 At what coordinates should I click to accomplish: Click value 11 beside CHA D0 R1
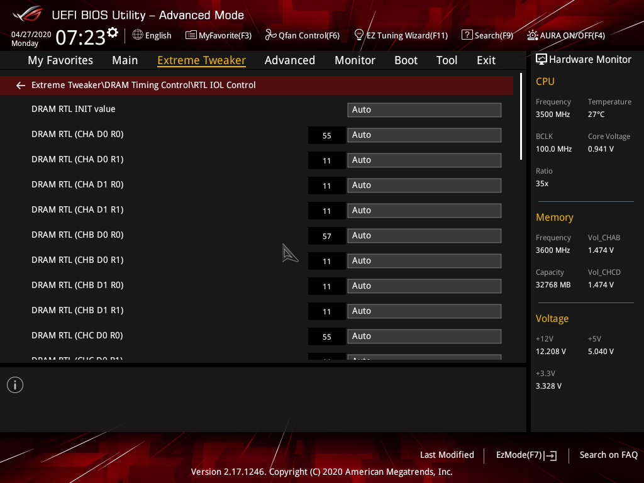(327, 160)
